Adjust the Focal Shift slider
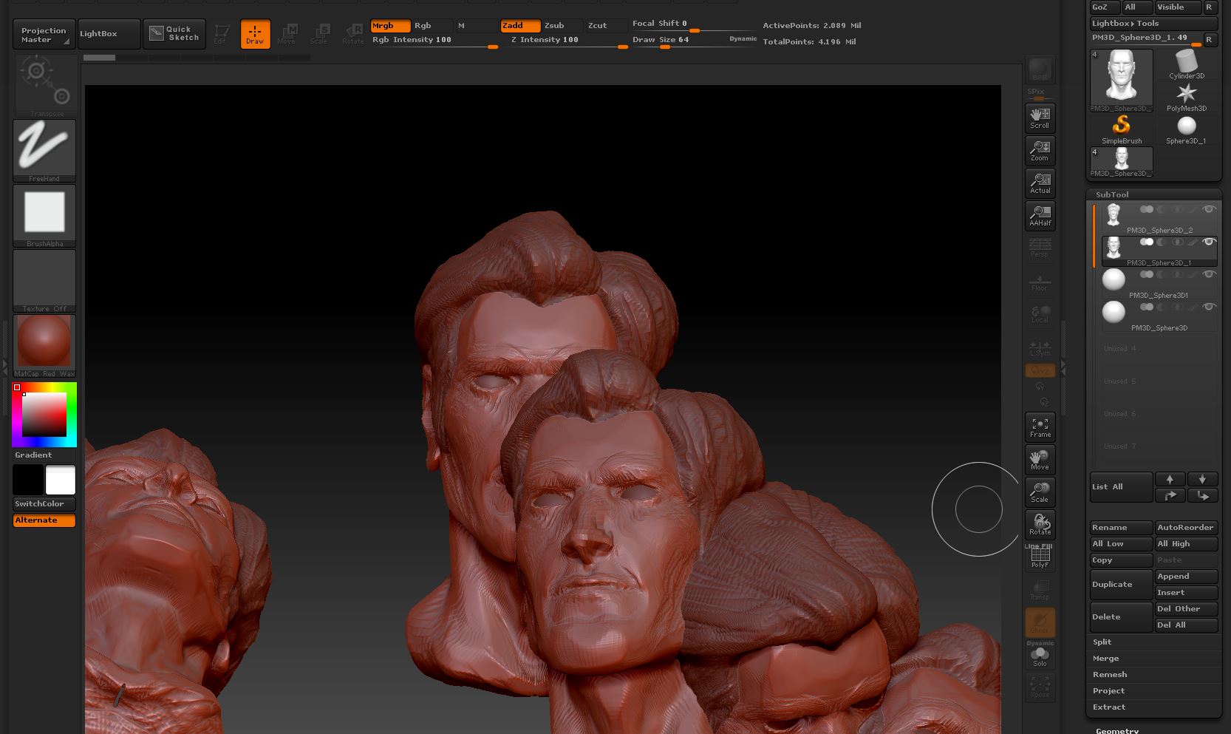 [694, 24]
